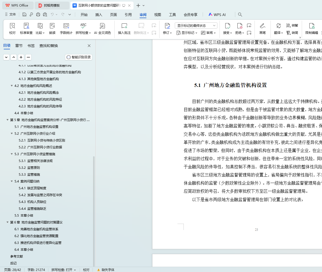This screenshot has height=272, width=322.
Task: Switch to 插入 ribbon tab
Action: (99, 15)
